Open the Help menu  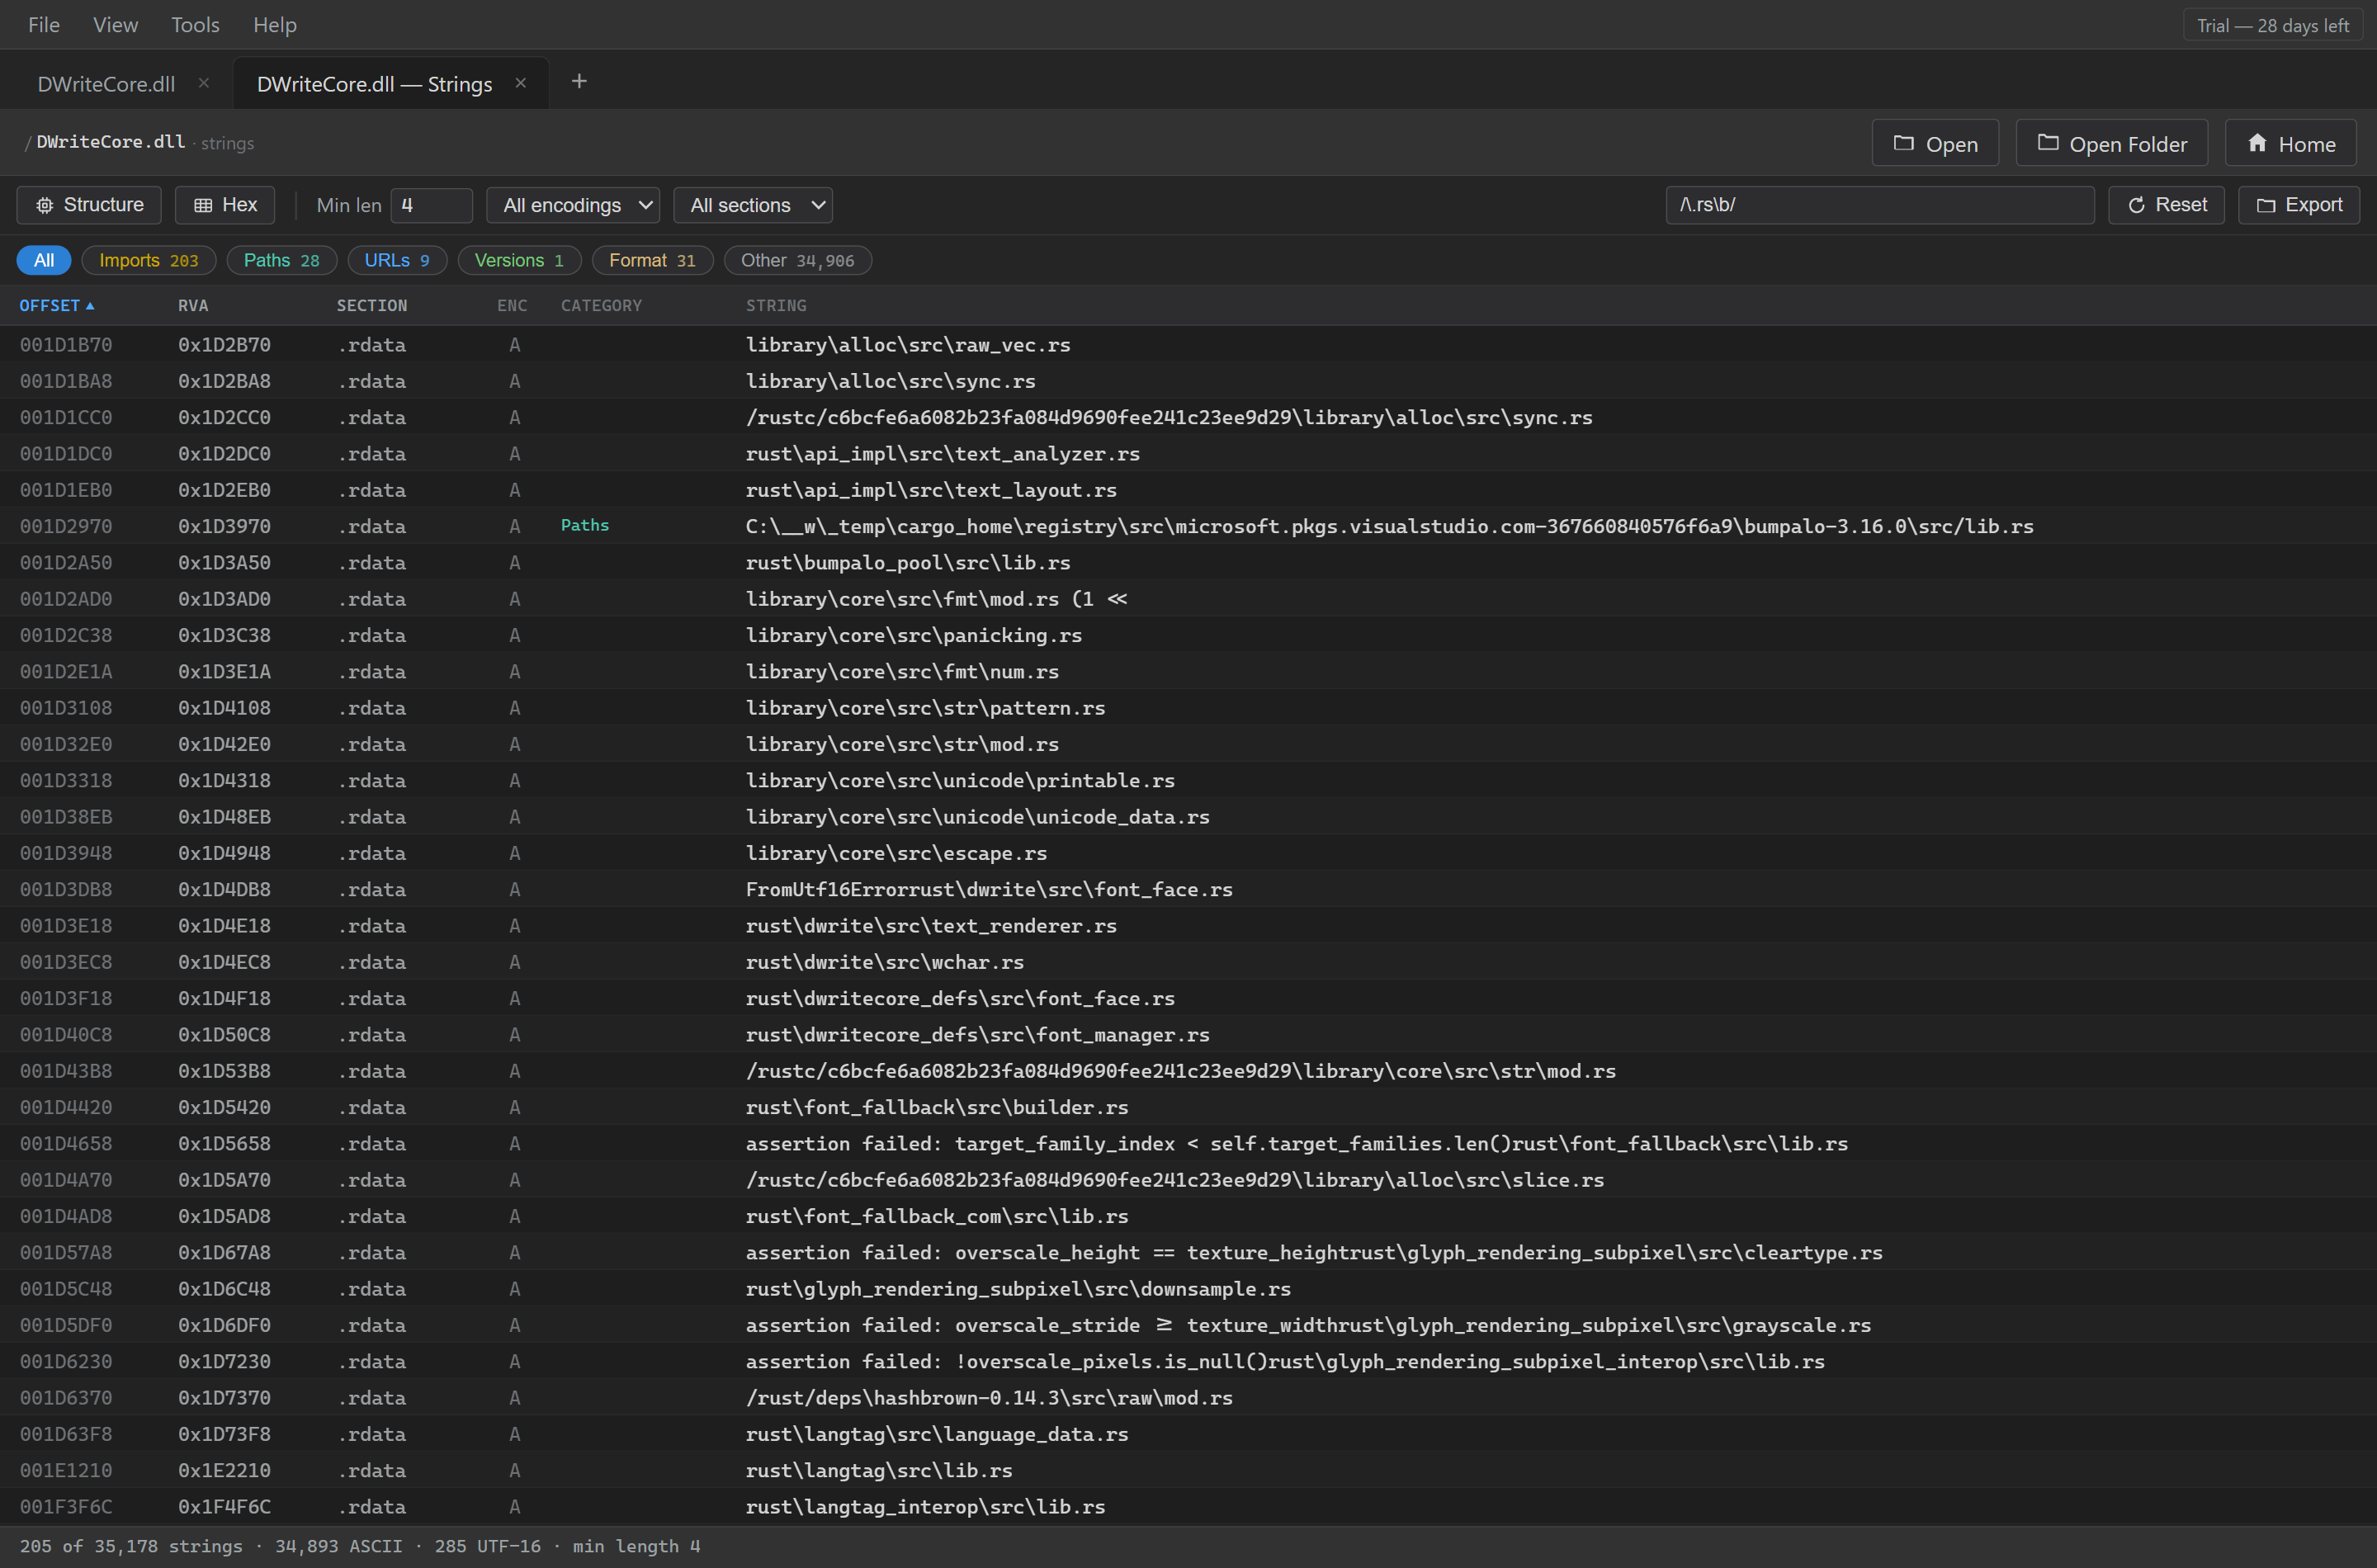tap(275, 25)
